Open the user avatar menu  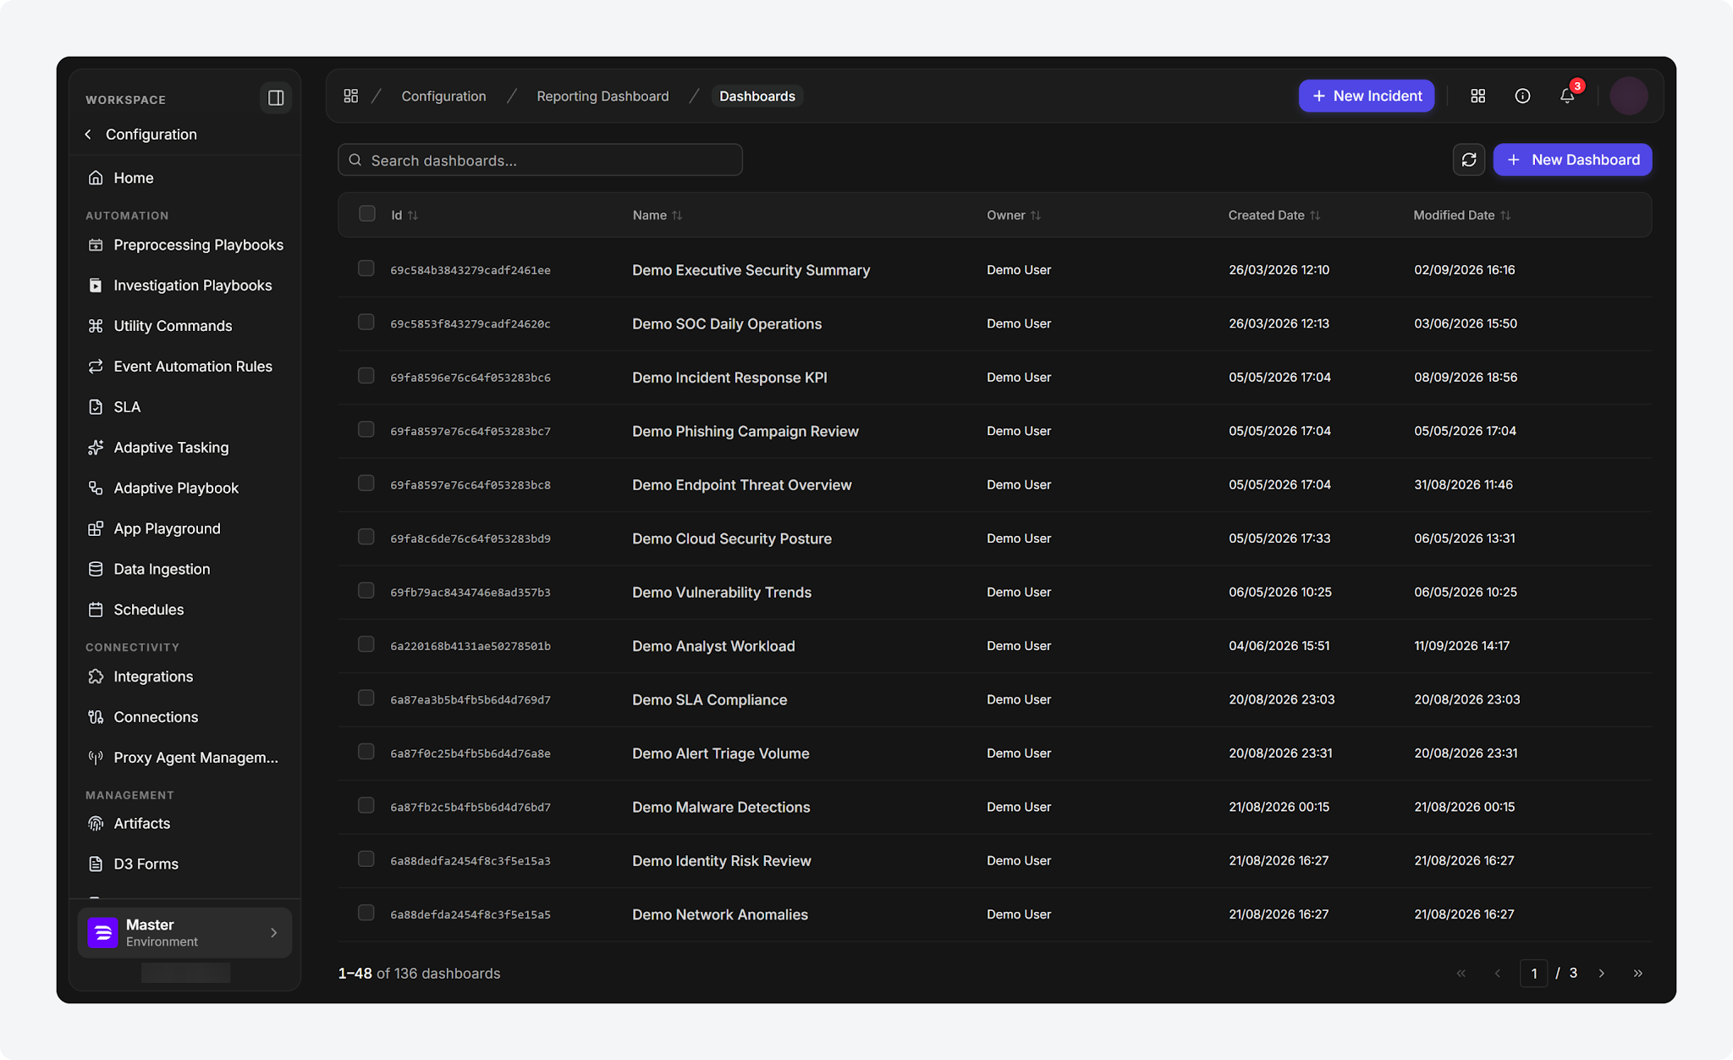coord(1629,96)
